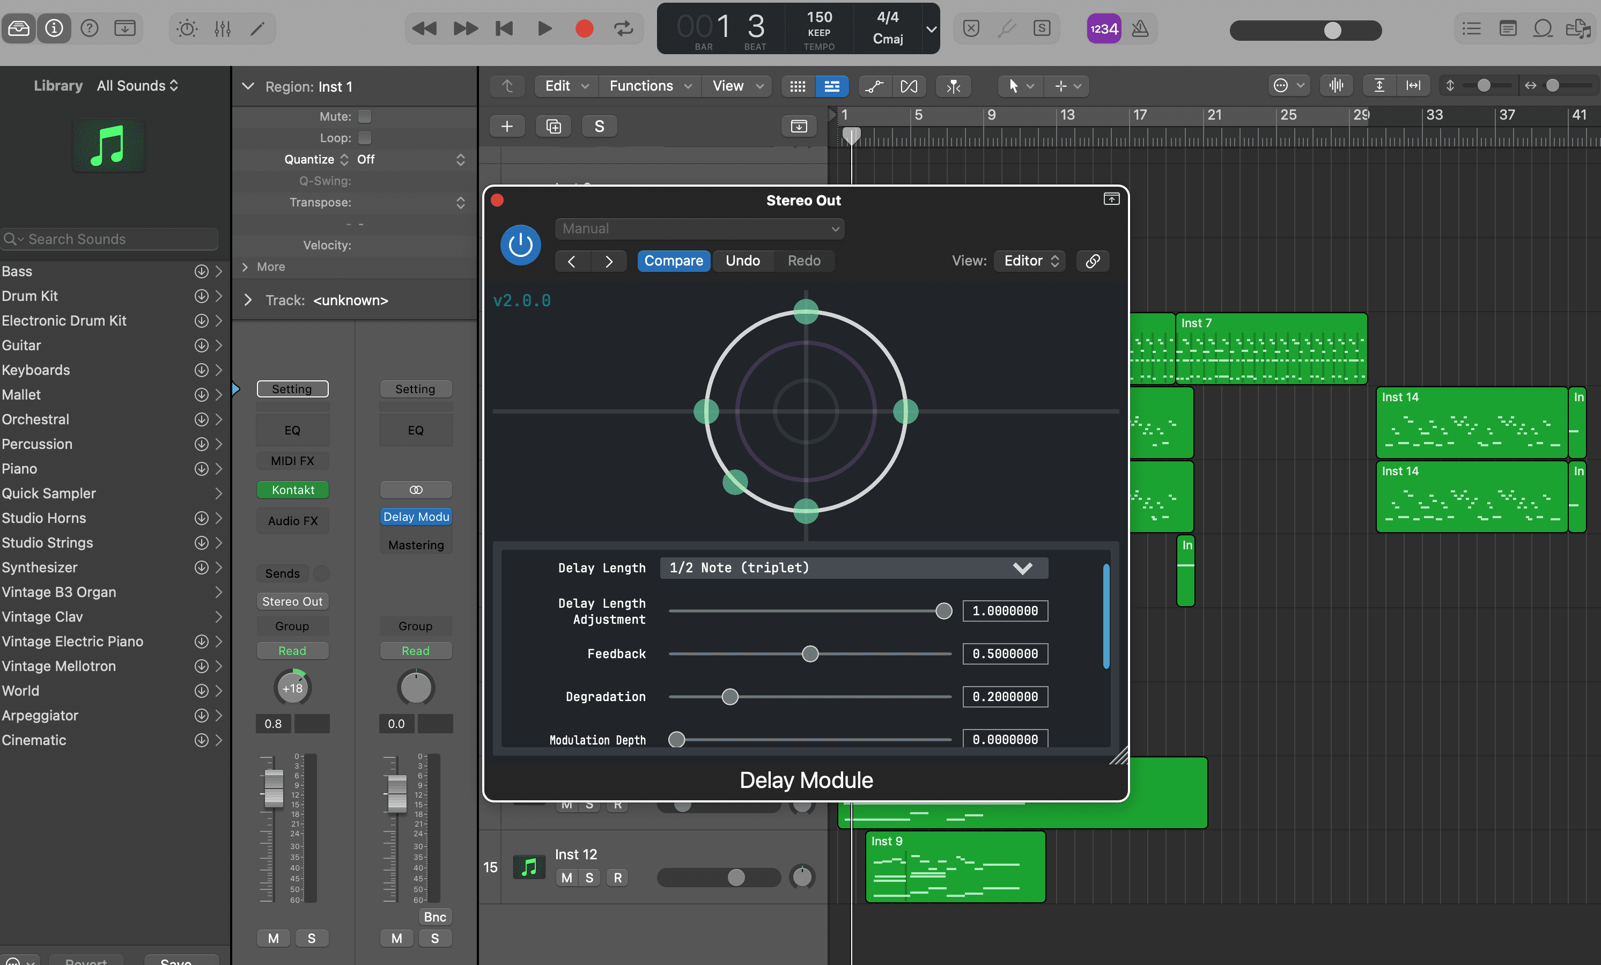Record-enable the Inst 12 track
Image resolution: width=1601 pixels, height=965 pixels.
point(617,877)
